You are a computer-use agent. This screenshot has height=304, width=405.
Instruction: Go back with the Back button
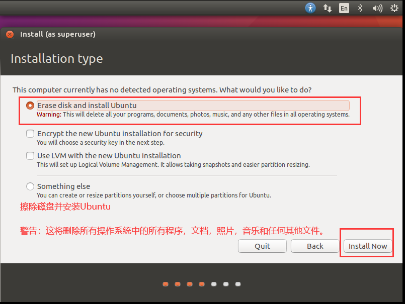point(315,246)
